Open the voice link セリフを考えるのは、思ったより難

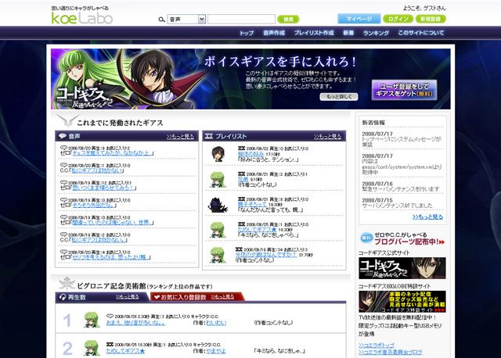coord(110,257)
